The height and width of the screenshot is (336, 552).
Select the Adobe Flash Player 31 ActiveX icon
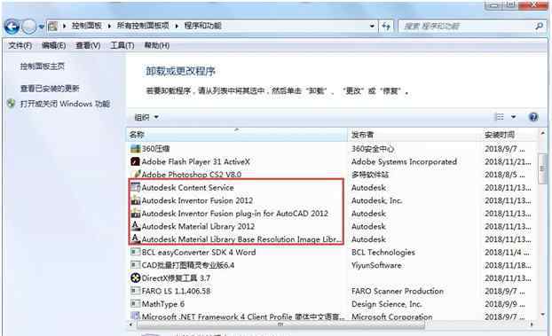click(135, 161)
